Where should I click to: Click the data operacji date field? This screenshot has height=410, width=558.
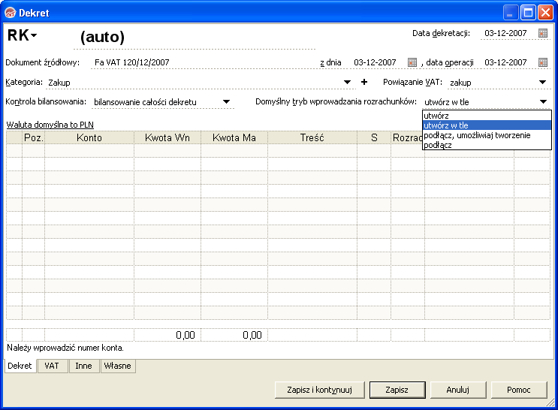[505, 62]
